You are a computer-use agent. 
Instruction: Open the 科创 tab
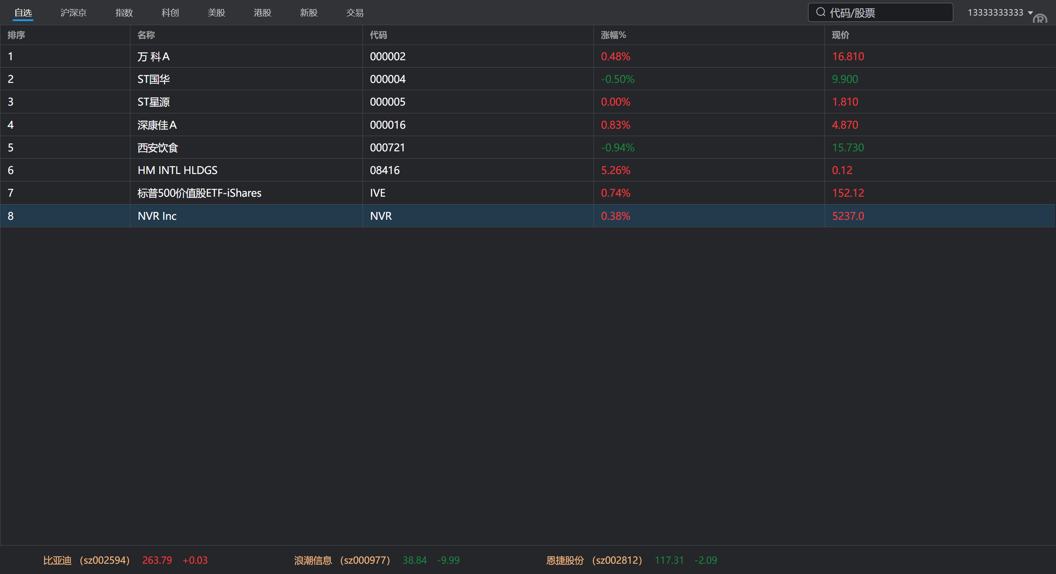pyautogui.click(x=170, y=13)
